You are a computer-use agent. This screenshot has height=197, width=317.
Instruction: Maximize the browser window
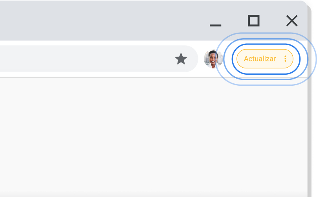(254, 21)
